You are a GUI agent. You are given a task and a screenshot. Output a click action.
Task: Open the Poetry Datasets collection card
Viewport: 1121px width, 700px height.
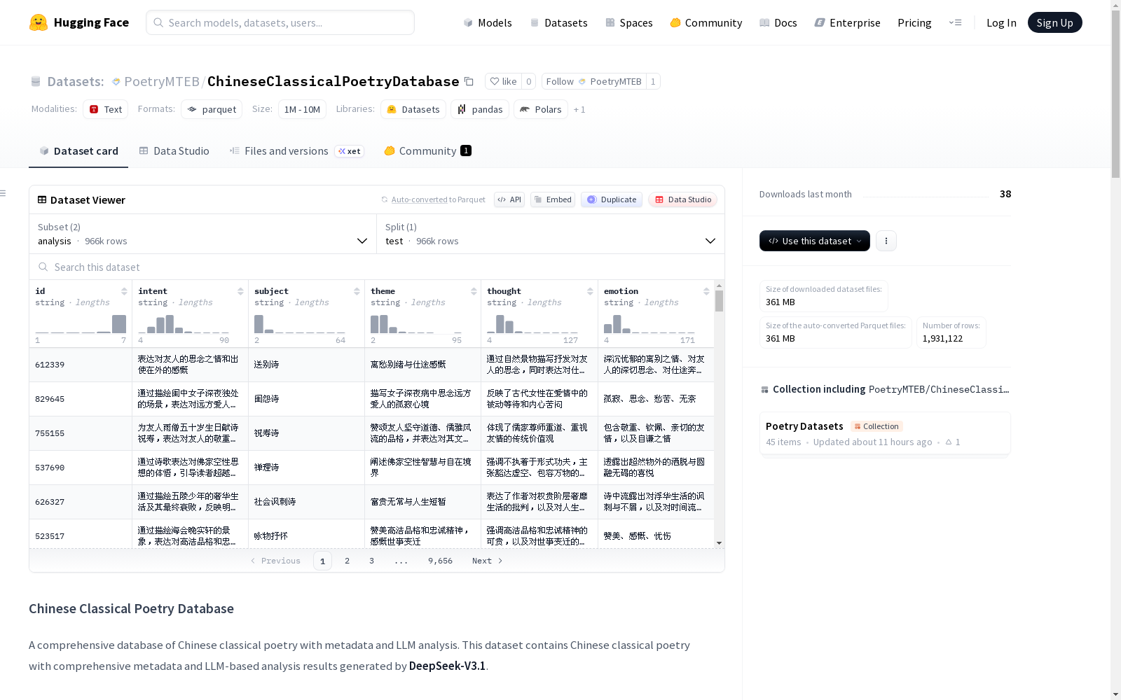(885, 433)
